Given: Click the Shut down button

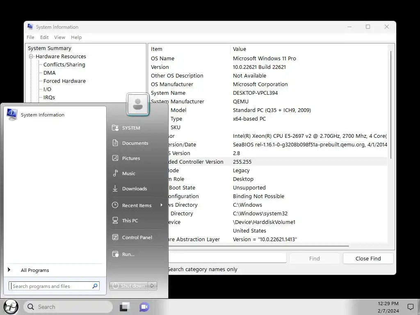Looking at the screenshot, I should [x=129, y=286].
